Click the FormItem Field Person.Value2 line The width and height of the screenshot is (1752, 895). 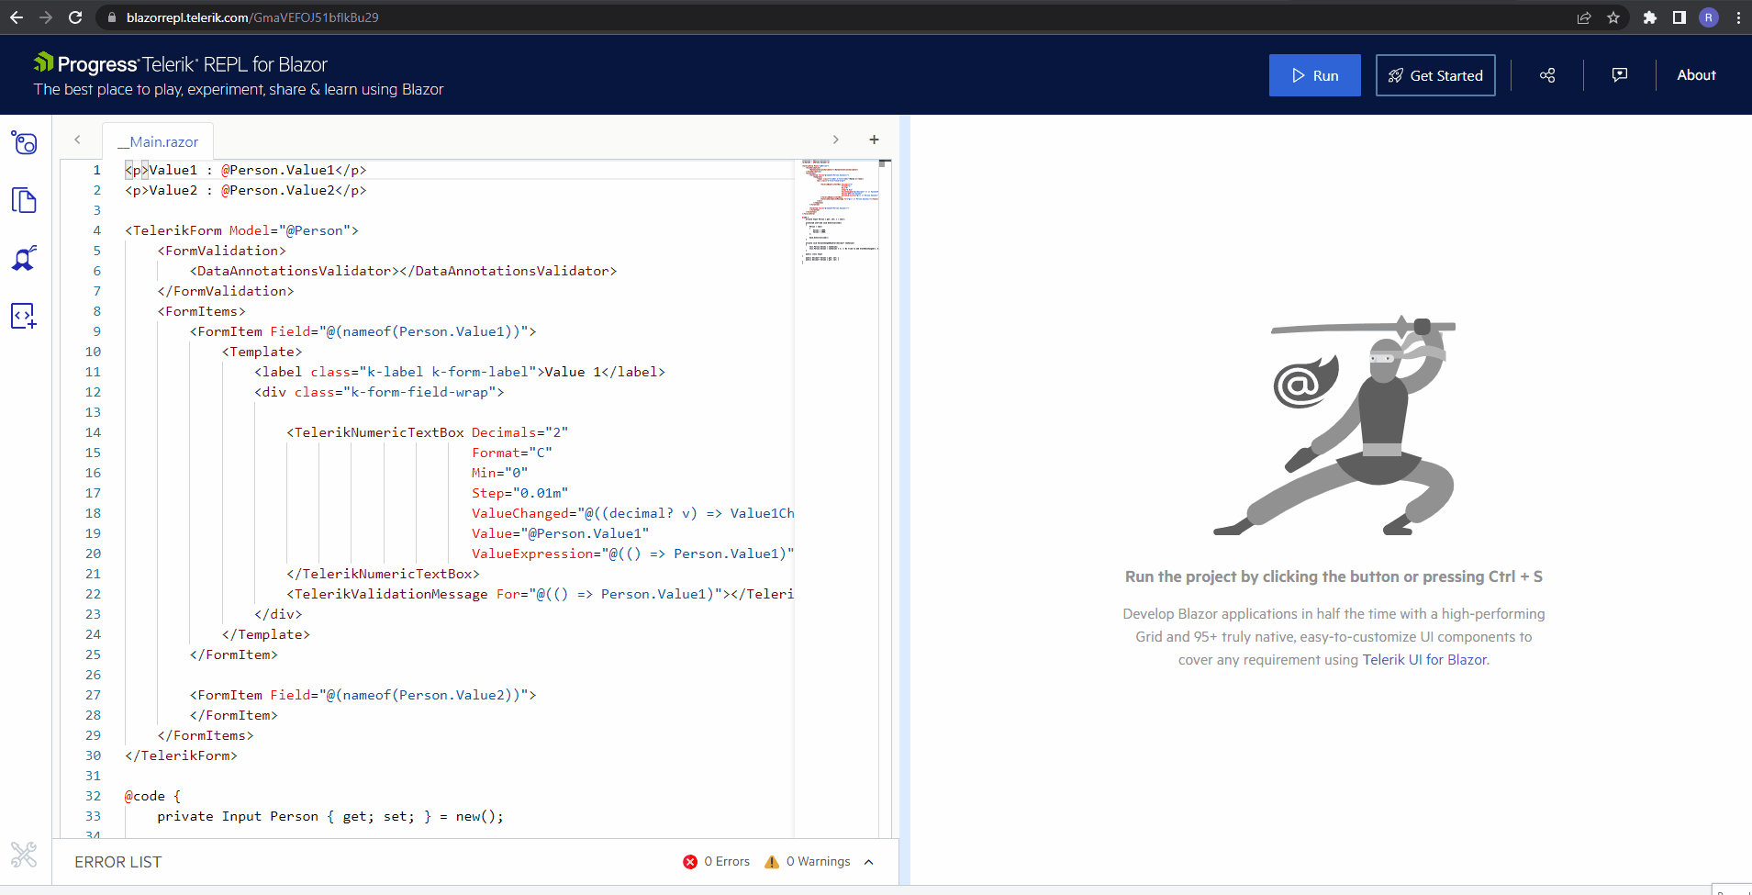pos(363,695)
